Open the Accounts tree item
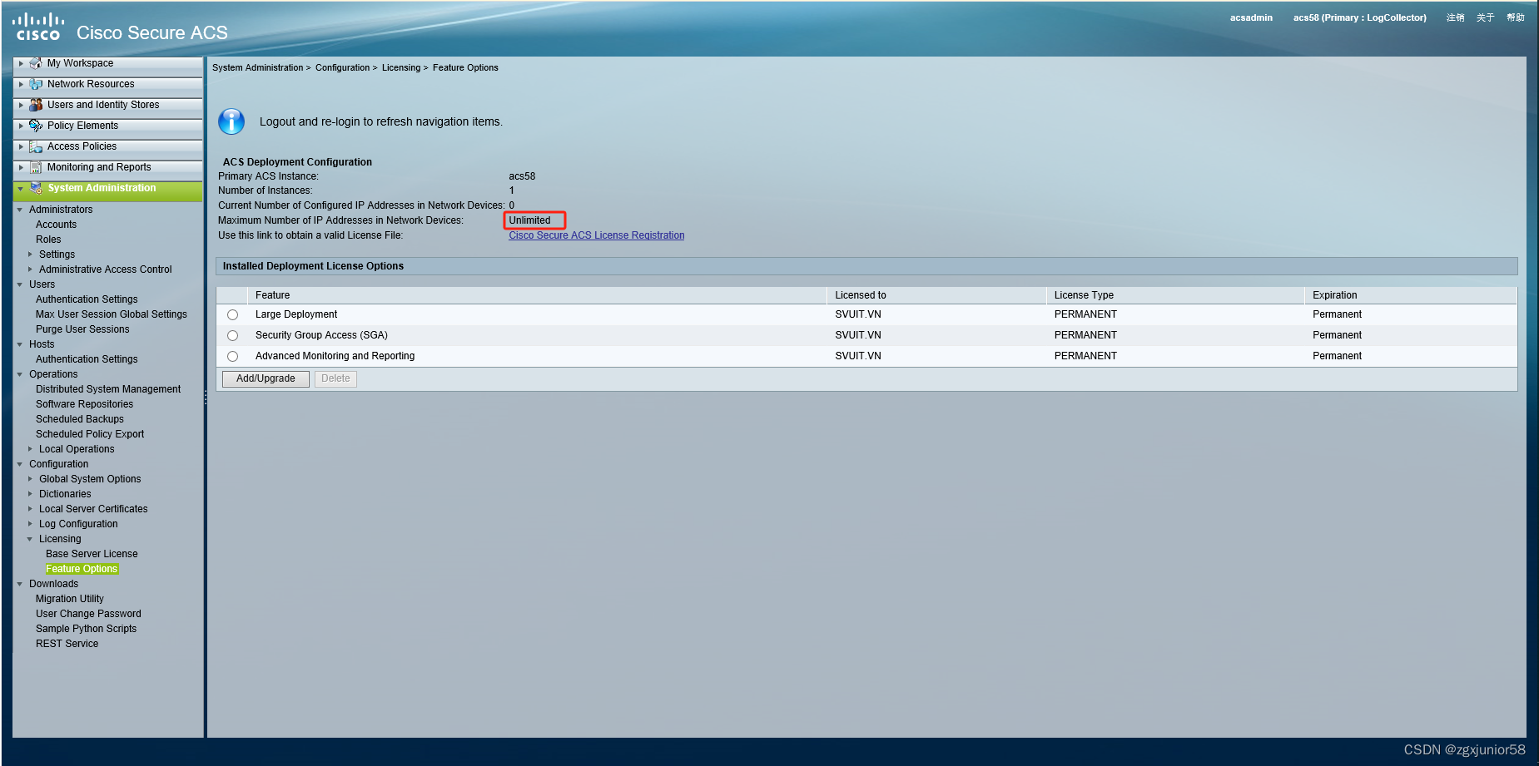This screenshot has width=1539, height=766. coord(56,225)
